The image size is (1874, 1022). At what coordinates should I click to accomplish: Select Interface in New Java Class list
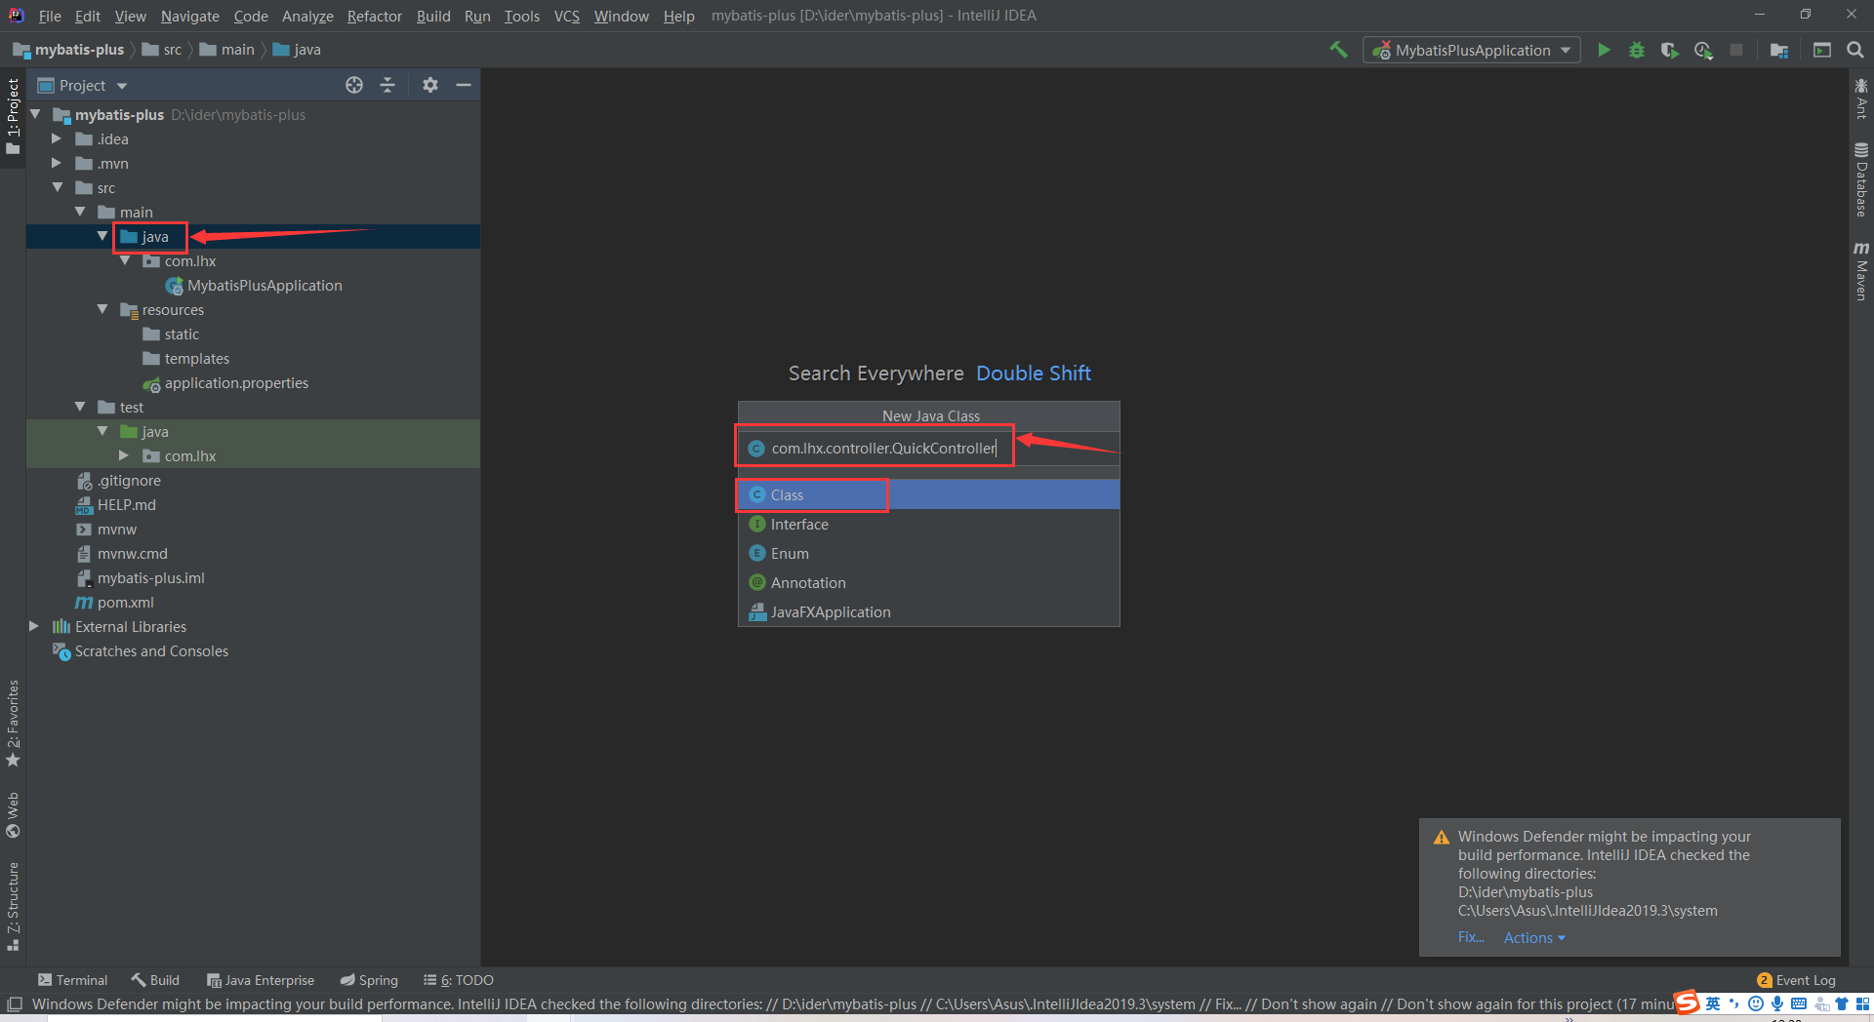tap(928, 524)
